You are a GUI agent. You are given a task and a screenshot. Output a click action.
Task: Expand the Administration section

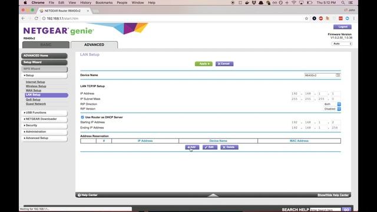click(x=45, y=132)
